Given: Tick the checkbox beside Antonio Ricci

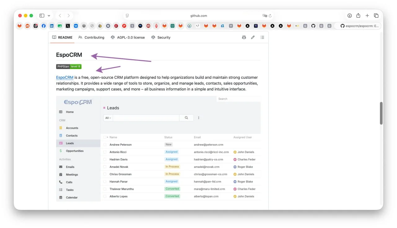Looking at the screenshot, I should [x=105, y=152].
